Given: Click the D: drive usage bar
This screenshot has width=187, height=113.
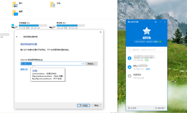Looking at the screenshot, I should click(71, 26).
